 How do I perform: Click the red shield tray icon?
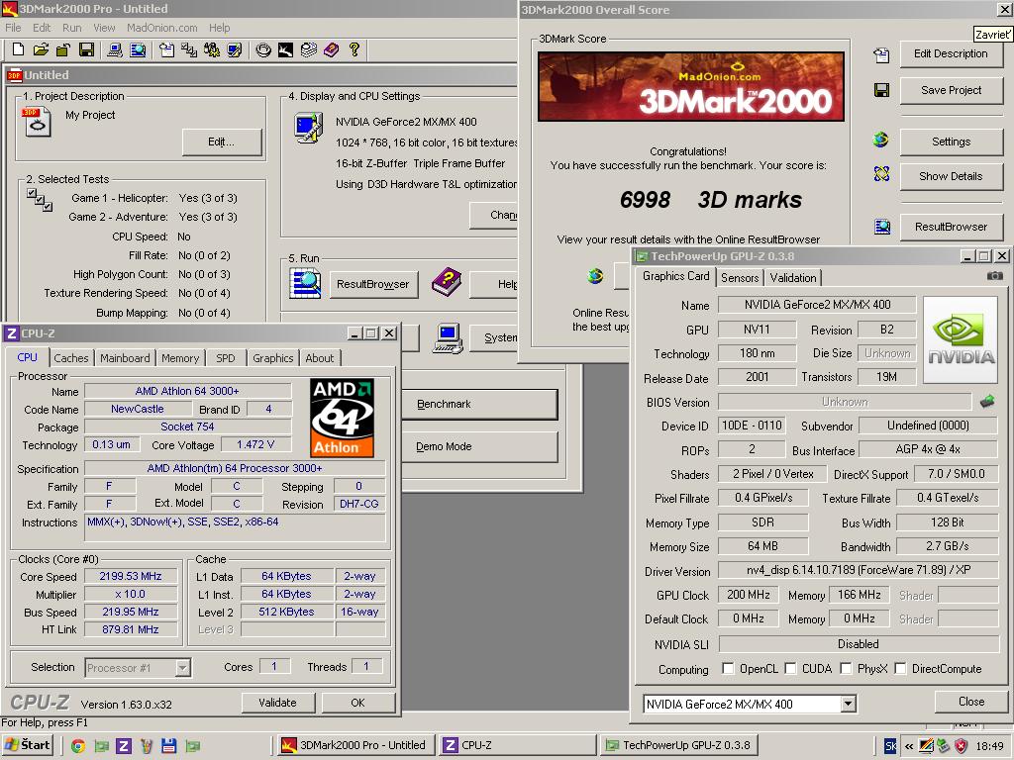click(x=961, y=746)
